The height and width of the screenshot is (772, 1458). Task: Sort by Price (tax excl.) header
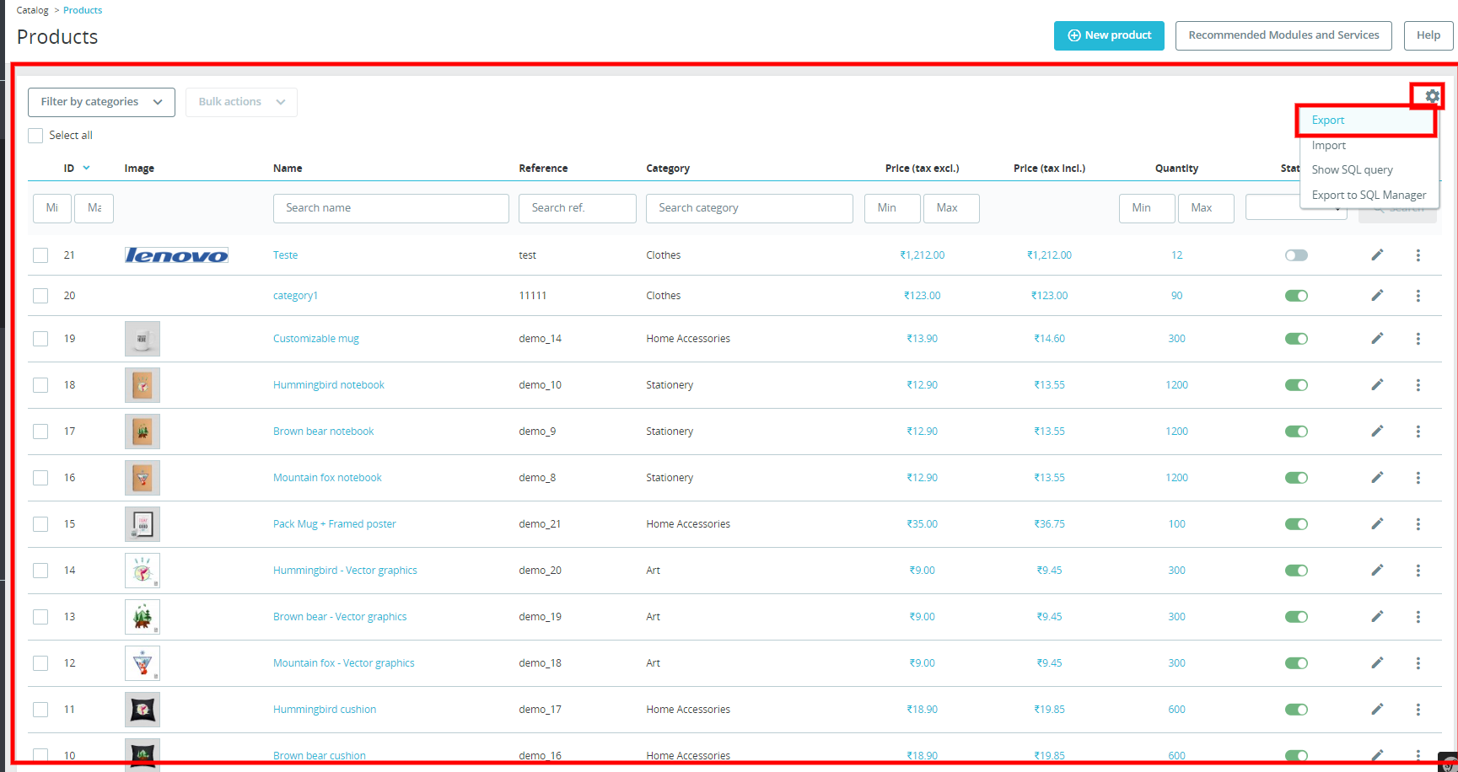(x=922, y=169)
